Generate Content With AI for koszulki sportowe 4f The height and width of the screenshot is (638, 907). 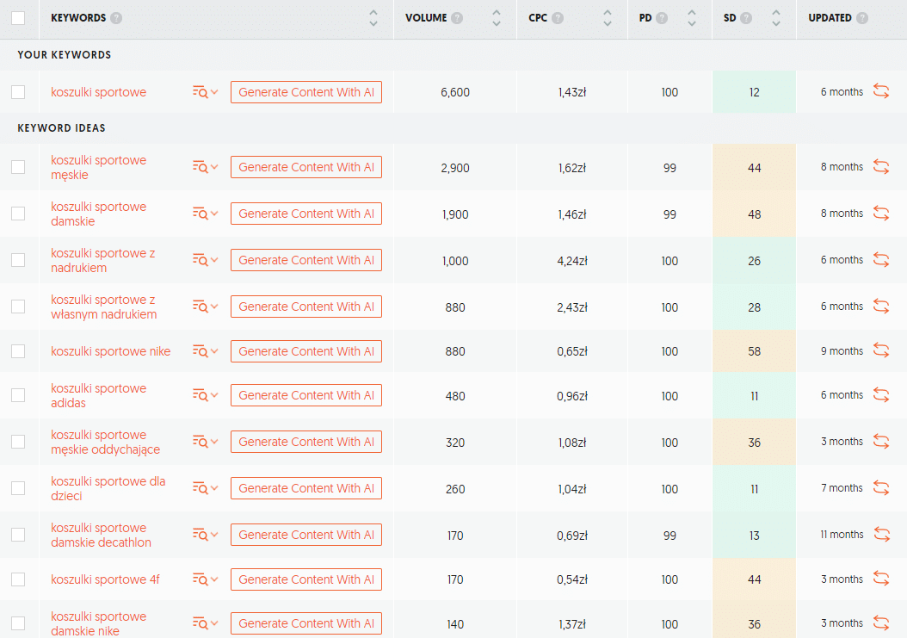coord(306,579)
